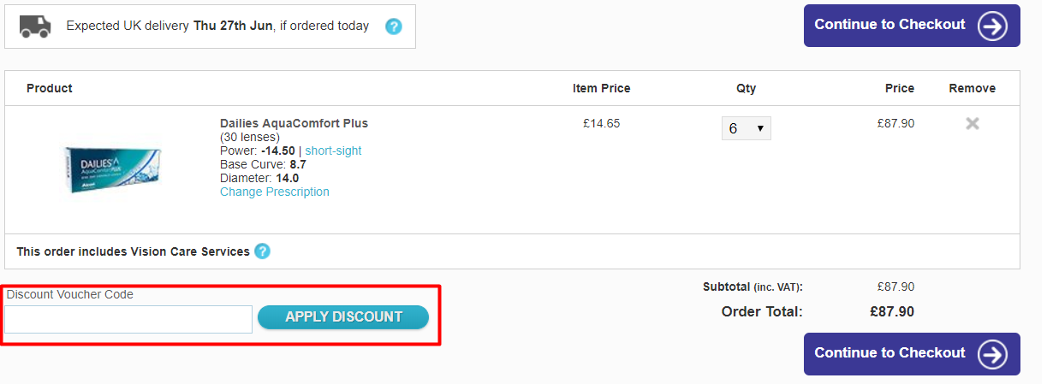Click Continue to Checkout below the Order Total
The image size is (1047, 384).
point(912,353)
